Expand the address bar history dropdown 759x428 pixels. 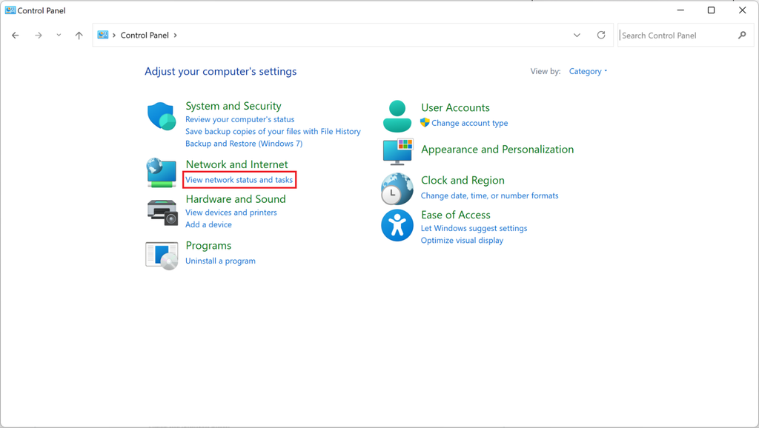[x=577, y=35]
